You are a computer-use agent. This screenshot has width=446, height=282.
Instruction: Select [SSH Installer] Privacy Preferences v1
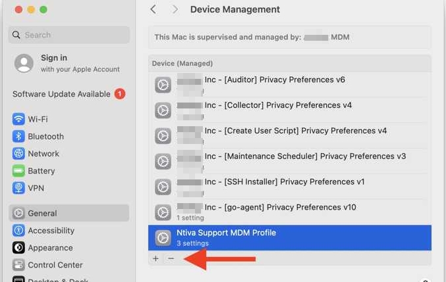290,187
